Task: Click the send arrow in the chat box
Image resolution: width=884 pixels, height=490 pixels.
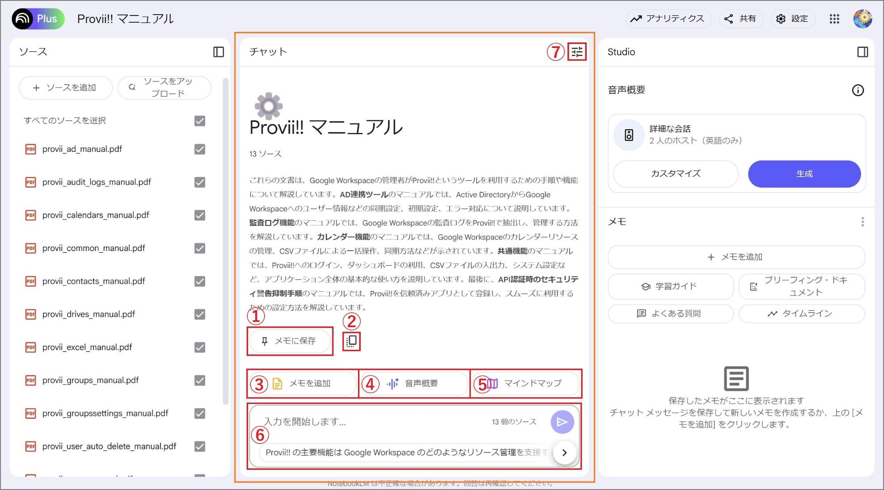Action: coord(562,422)
